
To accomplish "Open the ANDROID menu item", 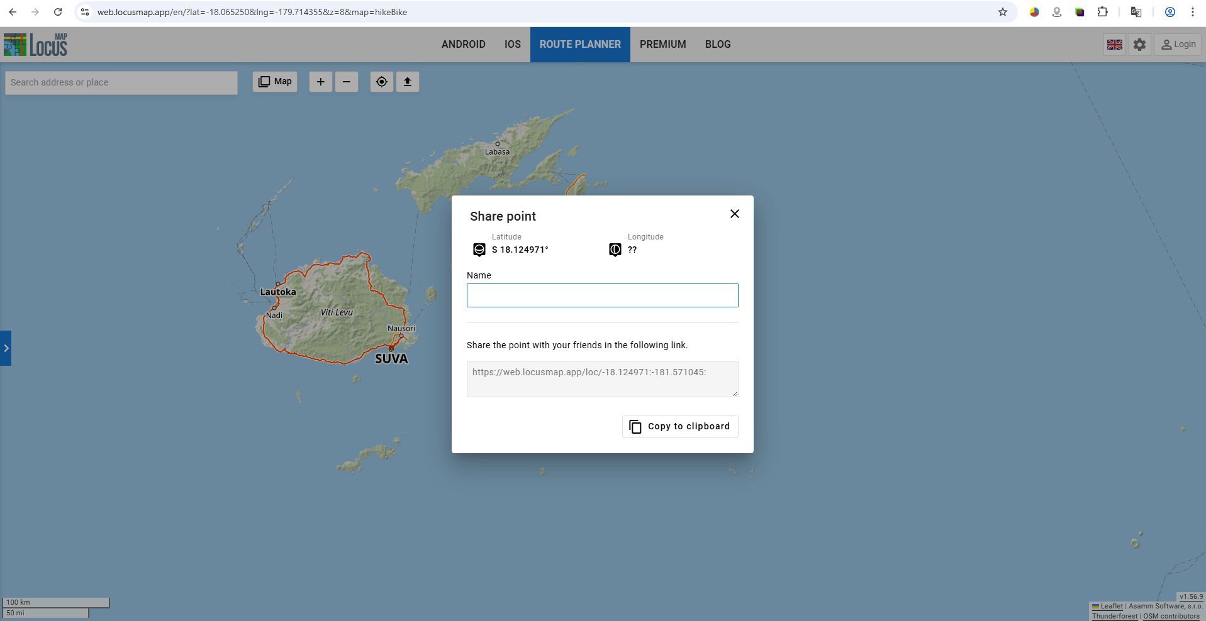I will coord(463,45).
